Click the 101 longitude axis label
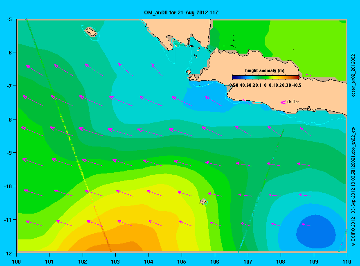Image resolution: width=360 pixels, height=266 pixels. (49, 261)
